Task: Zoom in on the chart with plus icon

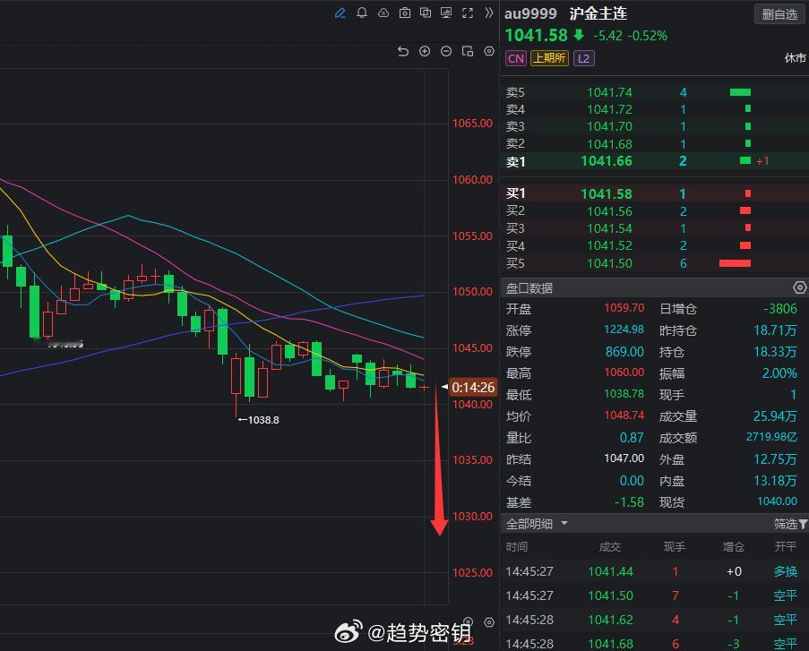Action: click(425, 51)
